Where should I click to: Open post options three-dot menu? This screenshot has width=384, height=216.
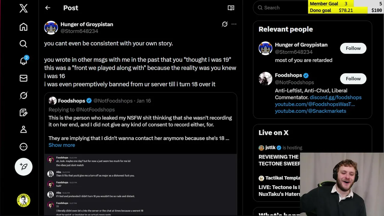[x=234, y=24]
